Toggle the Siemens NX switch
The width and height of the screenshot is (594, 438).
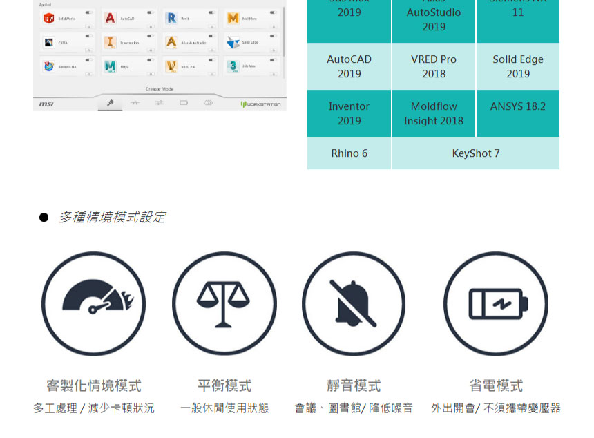click(x=88, y=60)
